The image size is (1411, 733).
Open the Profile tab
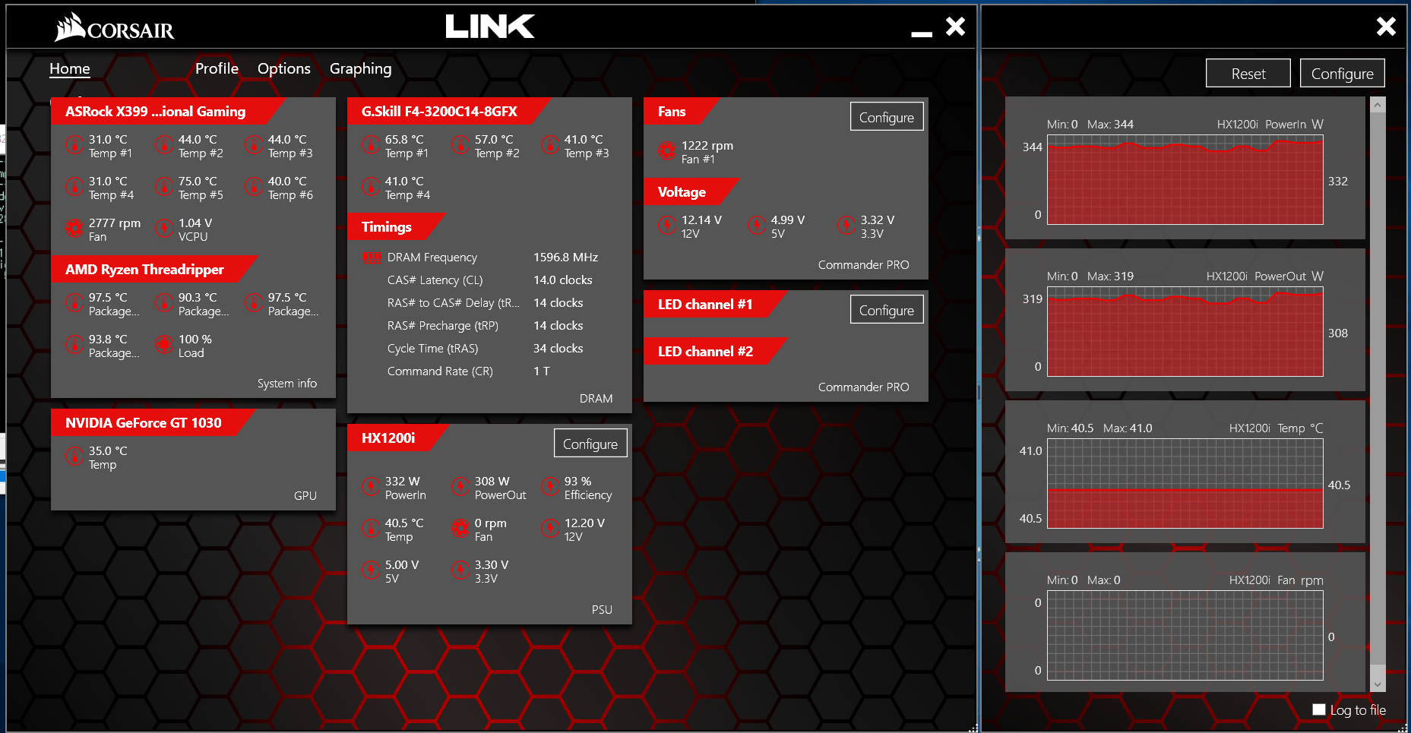coord(217,68)
